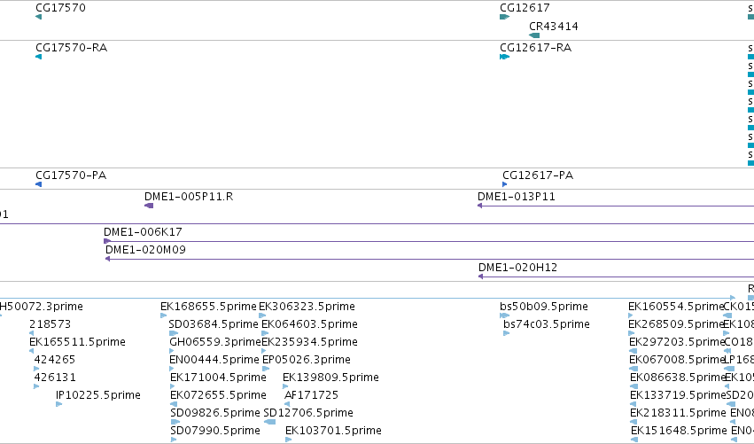Open the EK168655.5prime EST label
The image size is (754, 444).
tap(208, 307)
